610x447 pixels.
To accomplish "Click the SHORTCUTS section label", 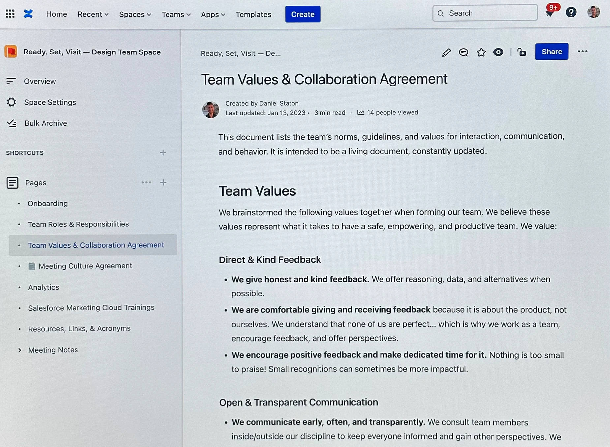I will click(x=25, y=153).
